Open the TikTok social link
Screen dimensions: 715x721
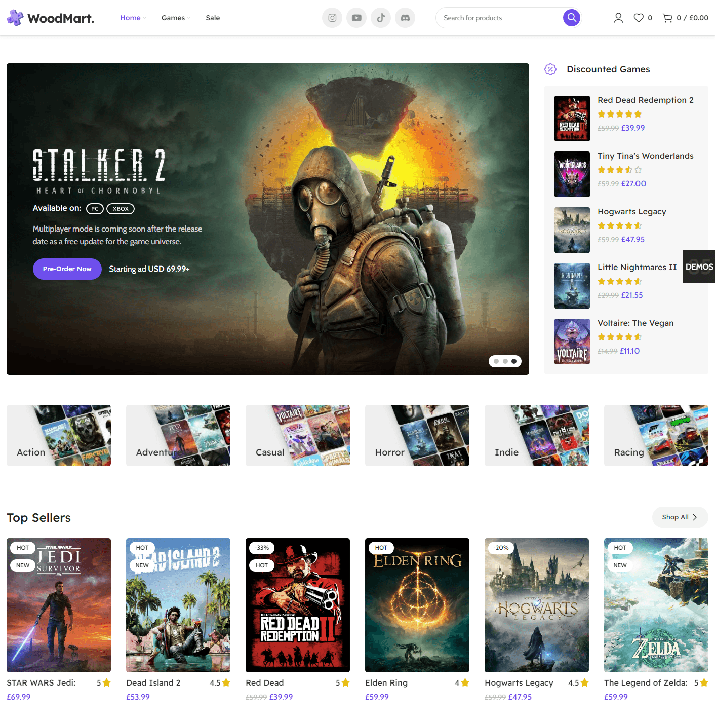[381, 18]
